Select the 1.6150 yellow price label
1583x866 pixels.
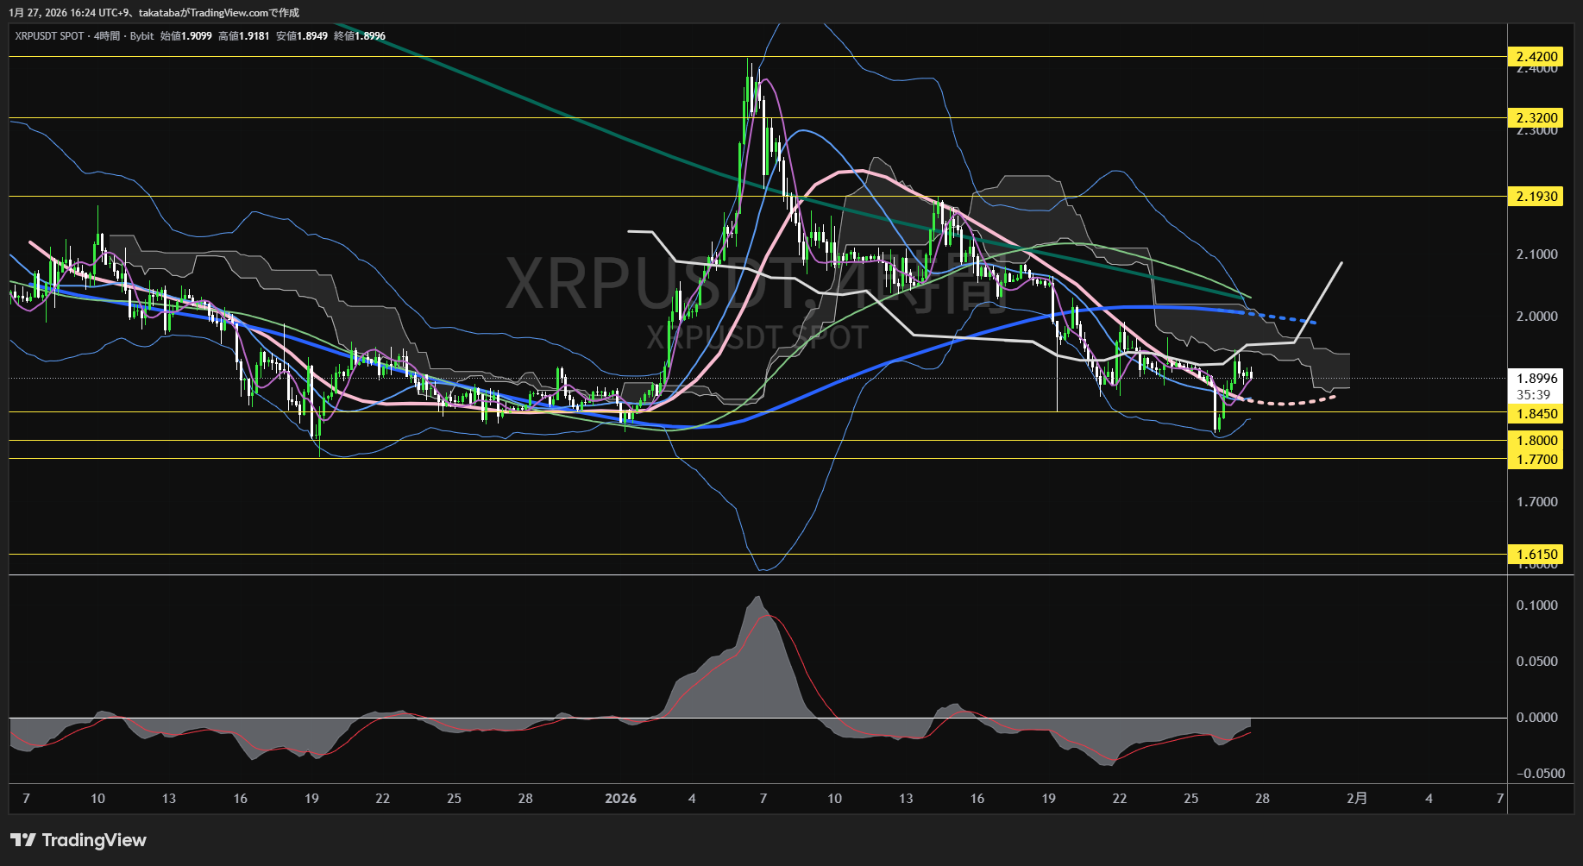[1537, 555]
